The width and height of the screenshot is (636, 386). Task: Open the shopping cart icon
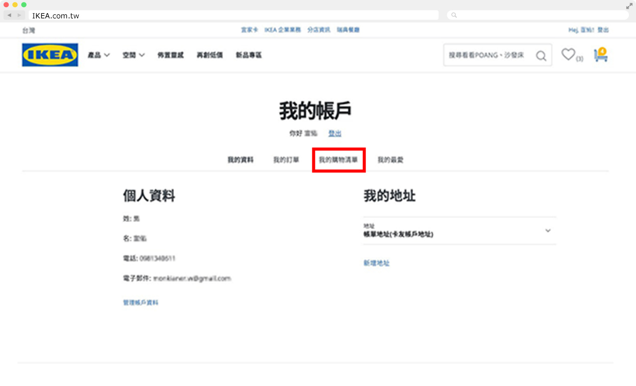pos(601,55)
